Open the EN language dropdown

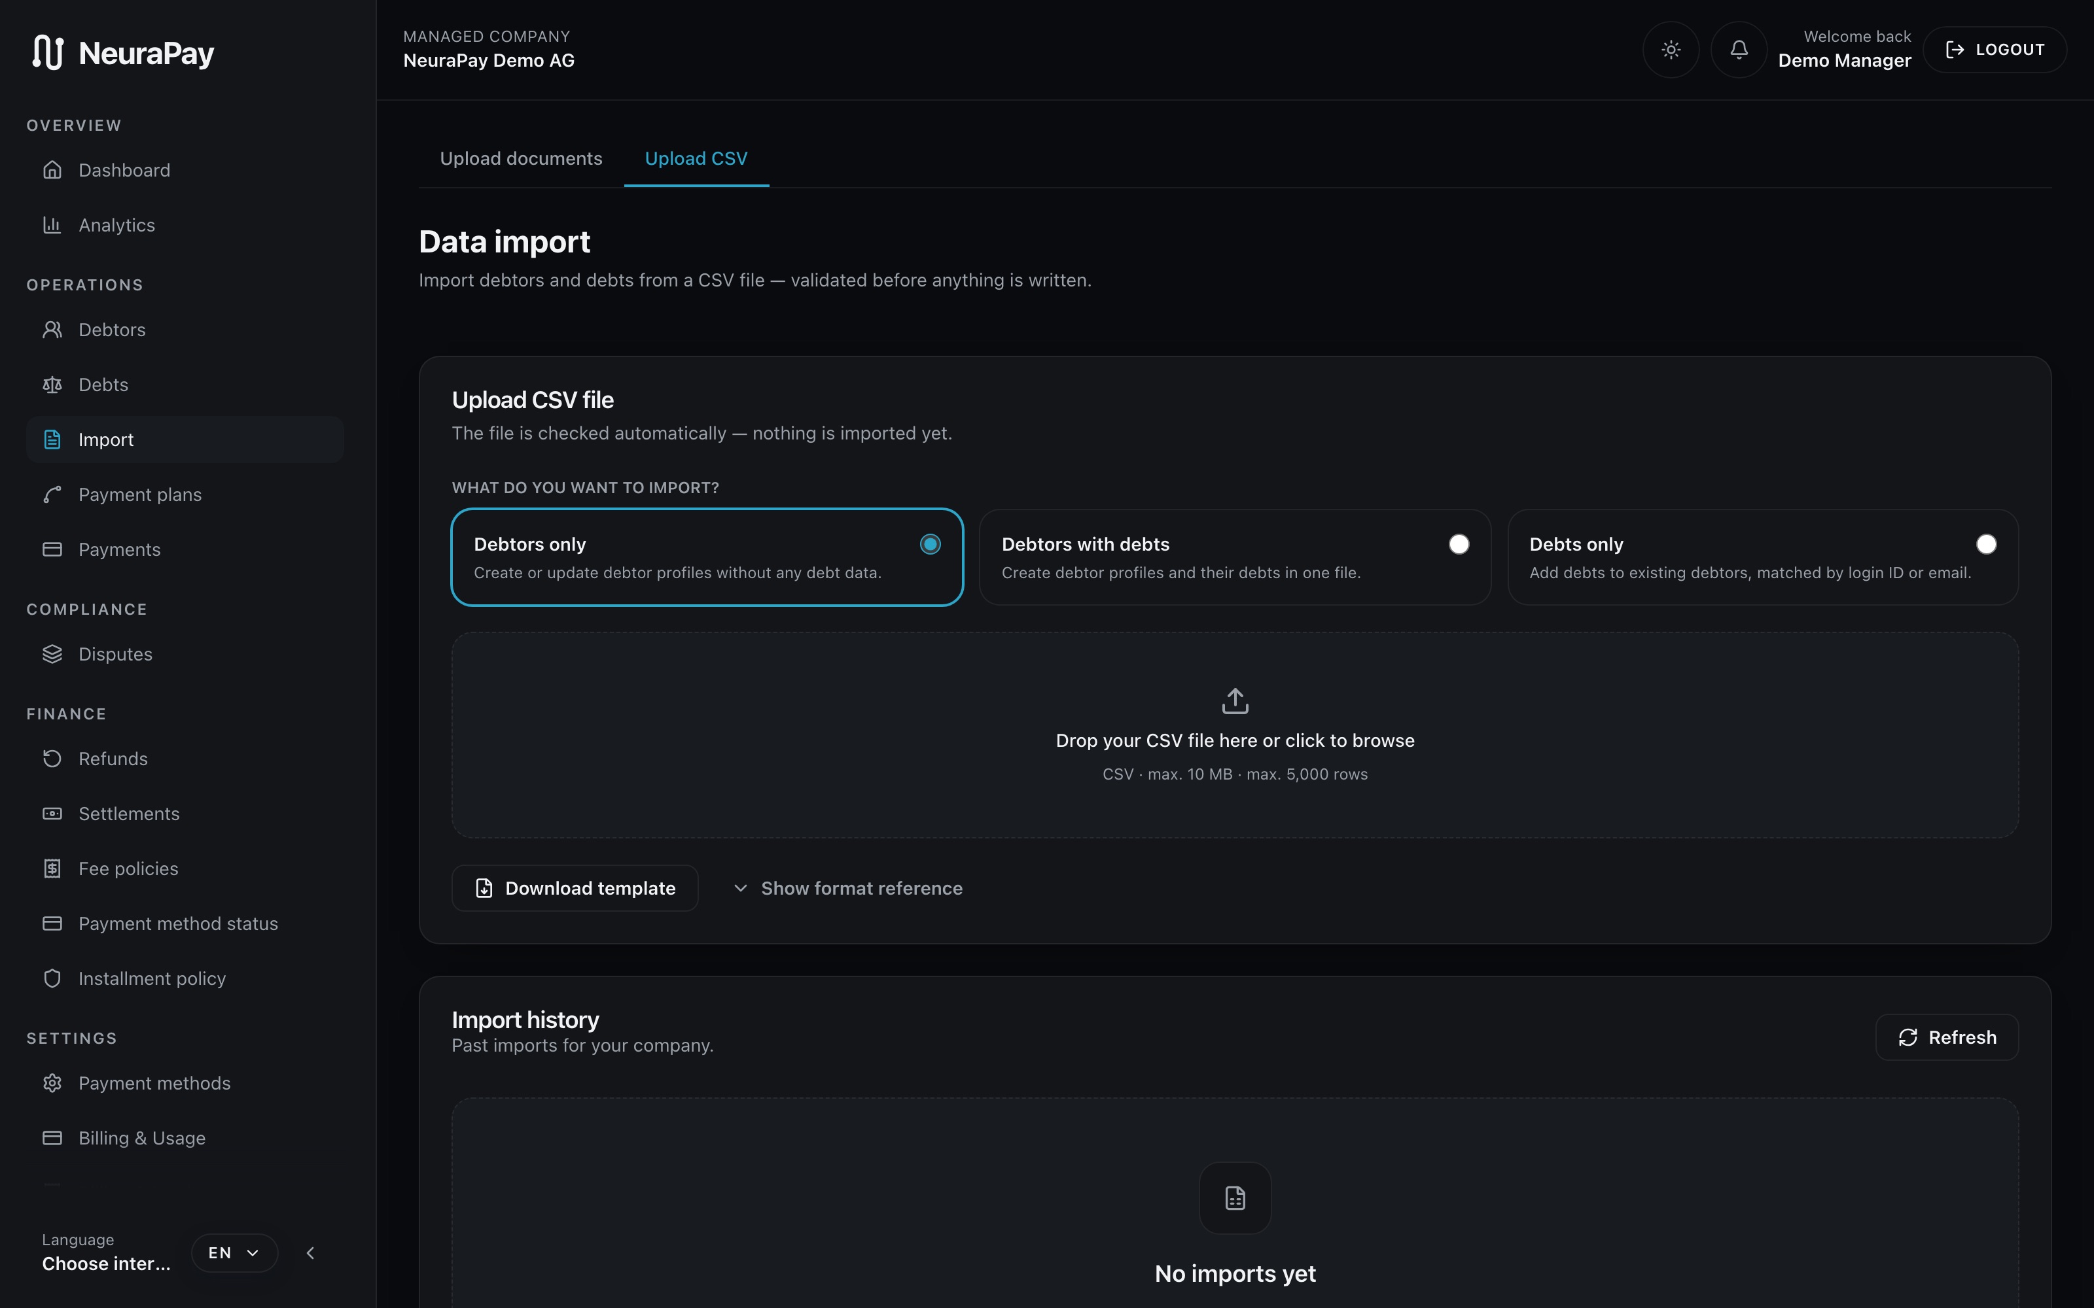pos(234,1252)
